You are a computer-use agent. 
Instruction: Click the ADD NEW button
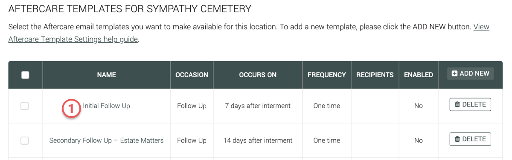click(471, 73)
